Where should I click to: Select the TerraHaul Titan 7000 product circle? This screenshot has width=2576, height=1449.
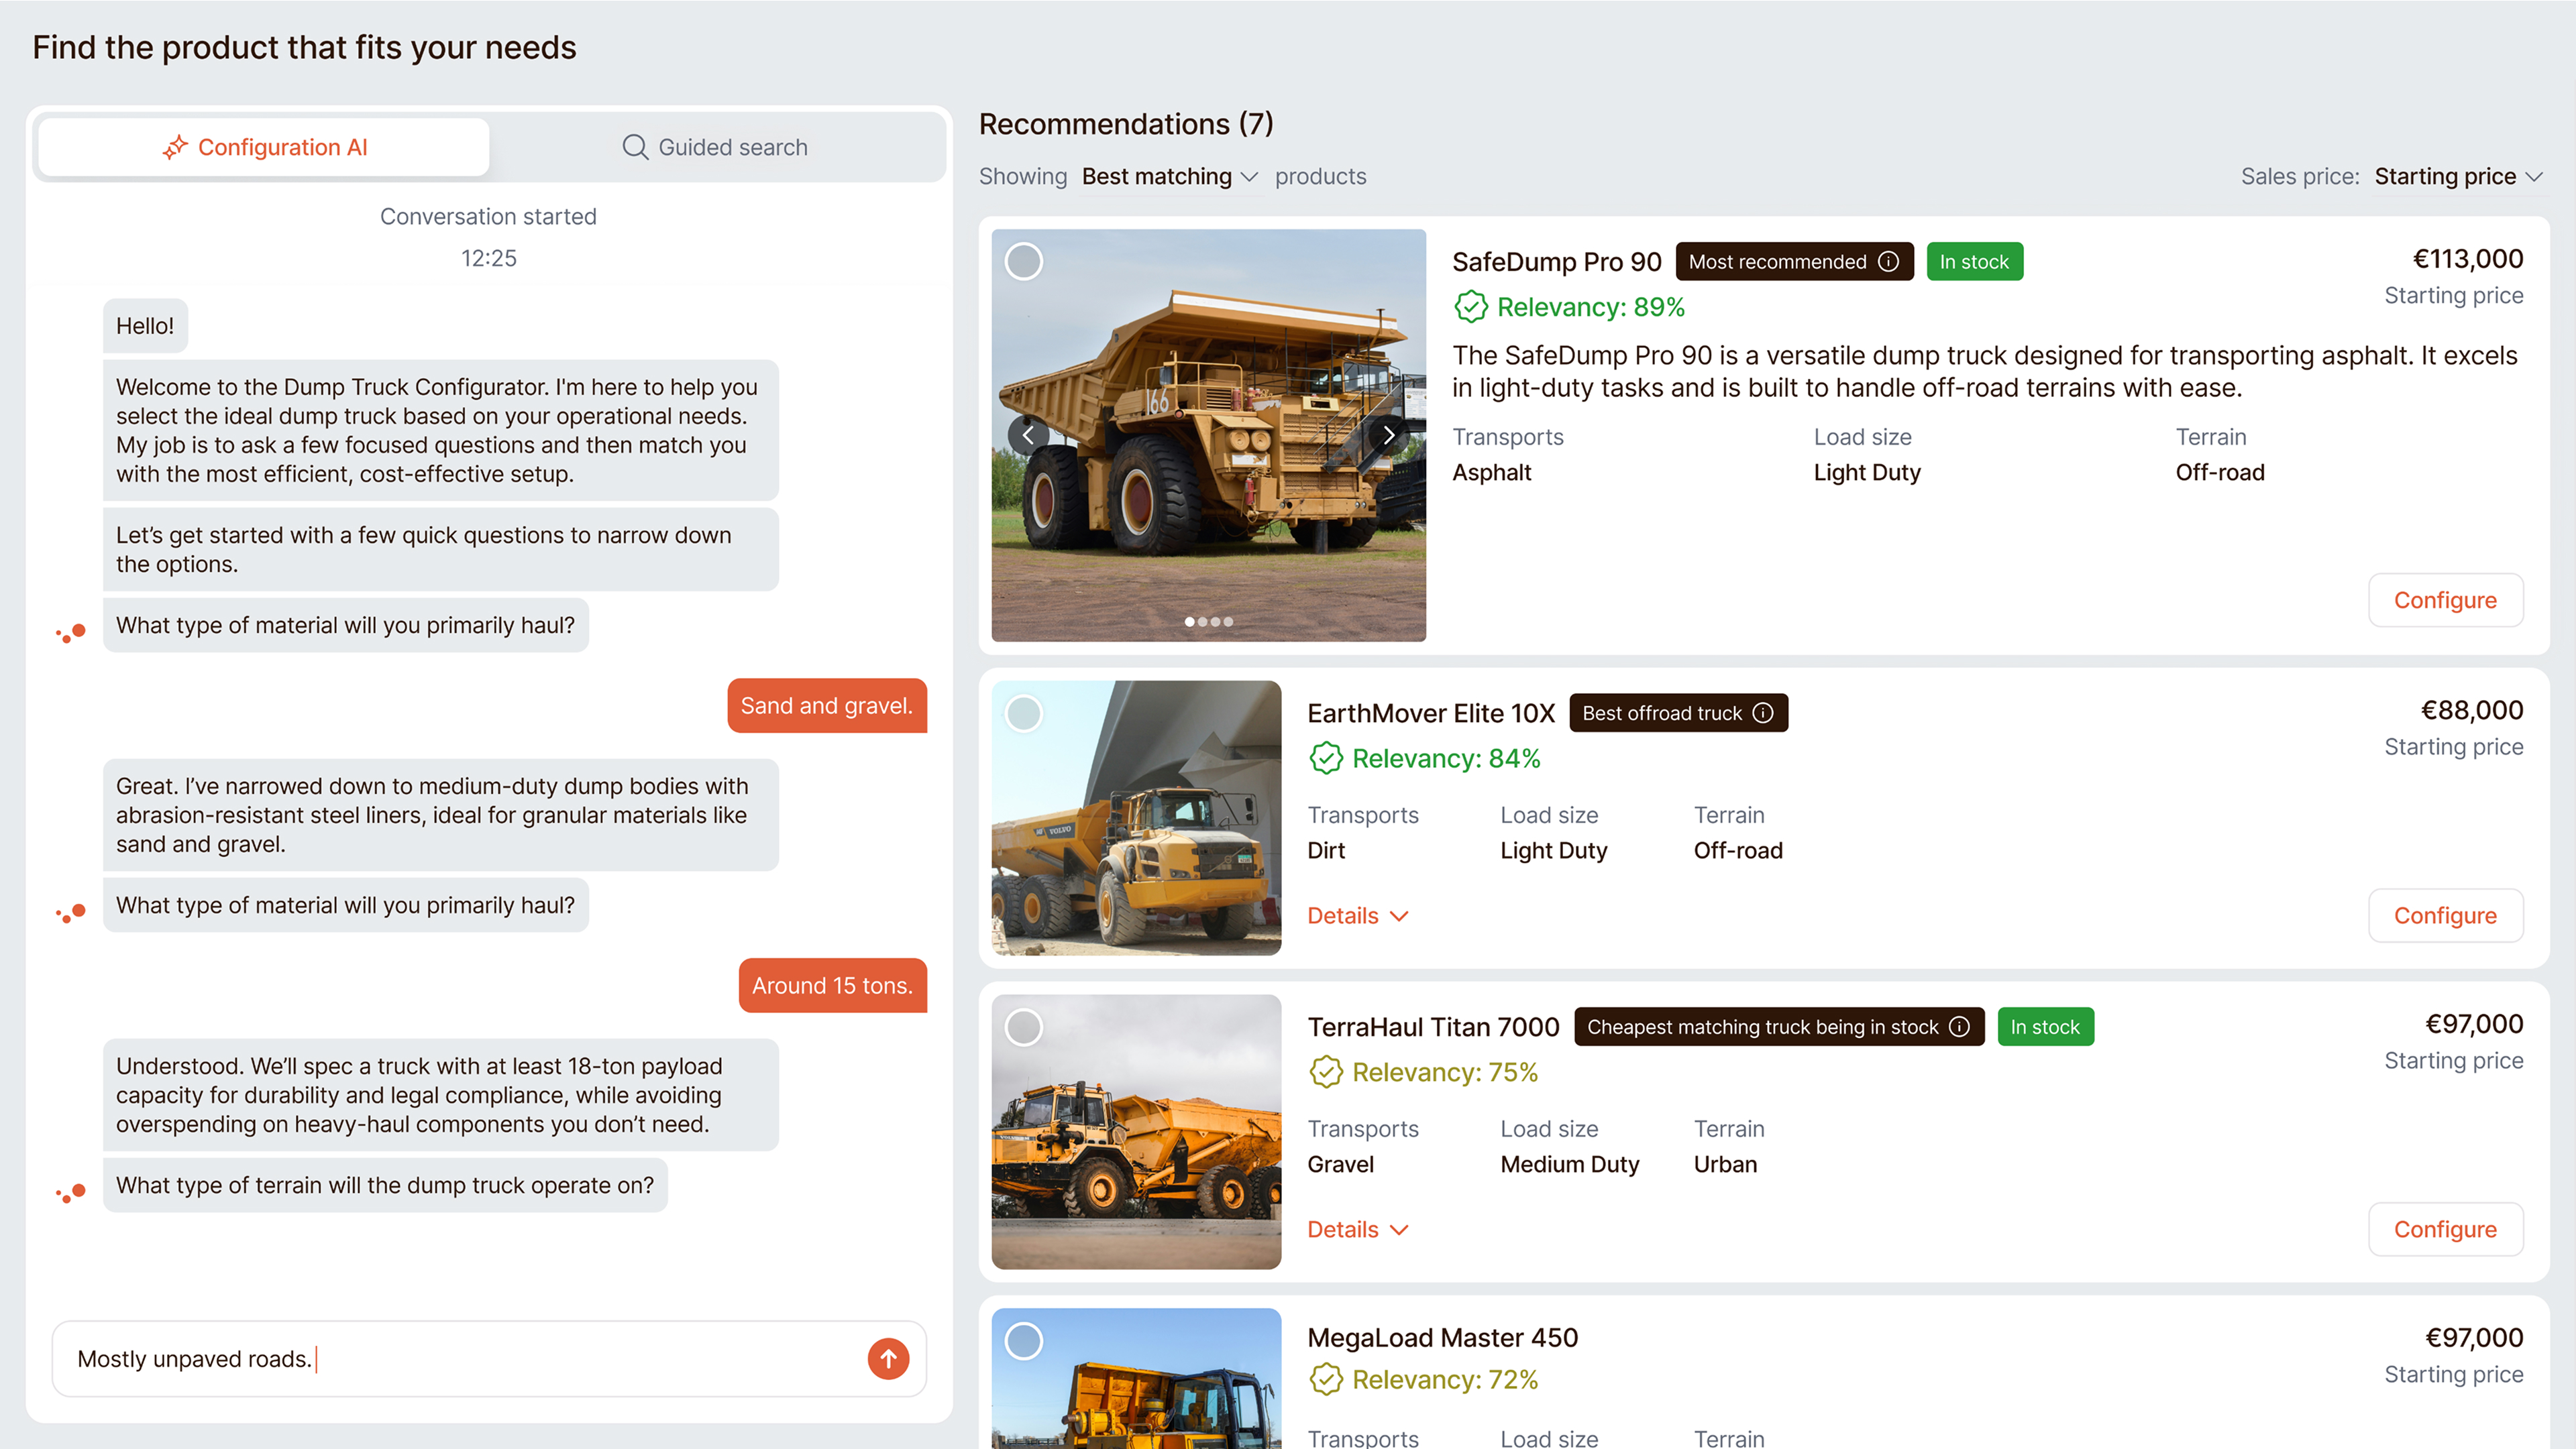[x=1024, y=1027]
